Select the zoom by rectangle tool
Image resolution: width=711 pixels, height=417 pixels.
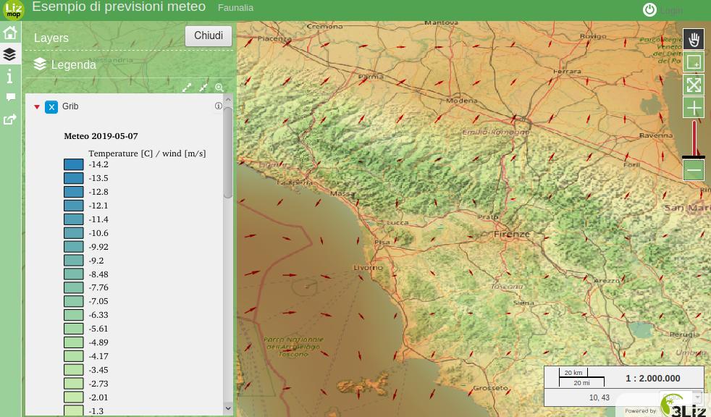point(694,62)
